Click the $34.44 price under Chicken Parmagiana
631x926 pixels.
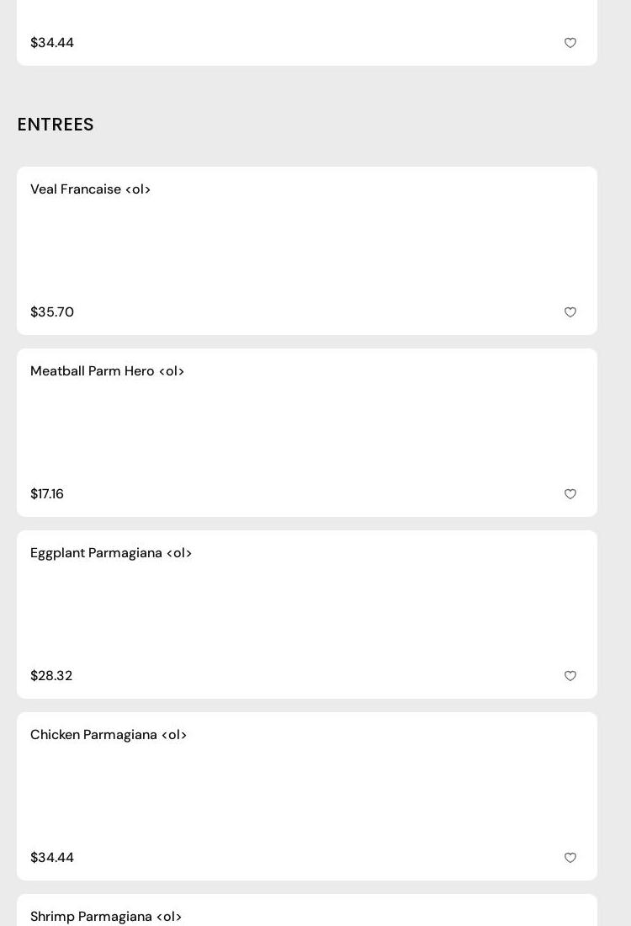point(52,858)
